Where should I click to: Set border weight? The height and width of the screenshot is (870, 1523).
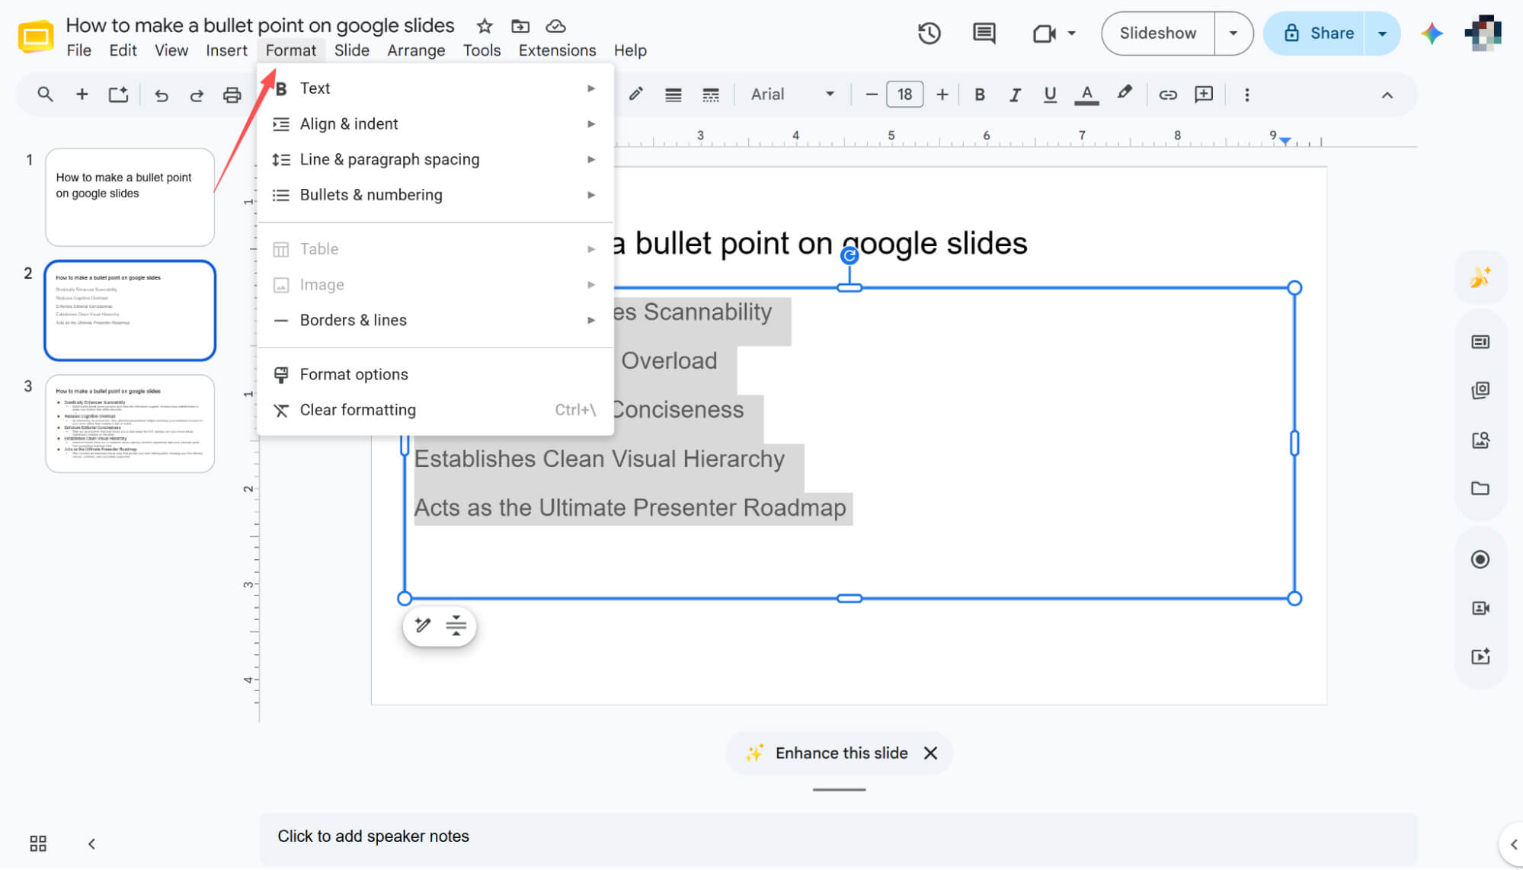(x=673, y=95)
